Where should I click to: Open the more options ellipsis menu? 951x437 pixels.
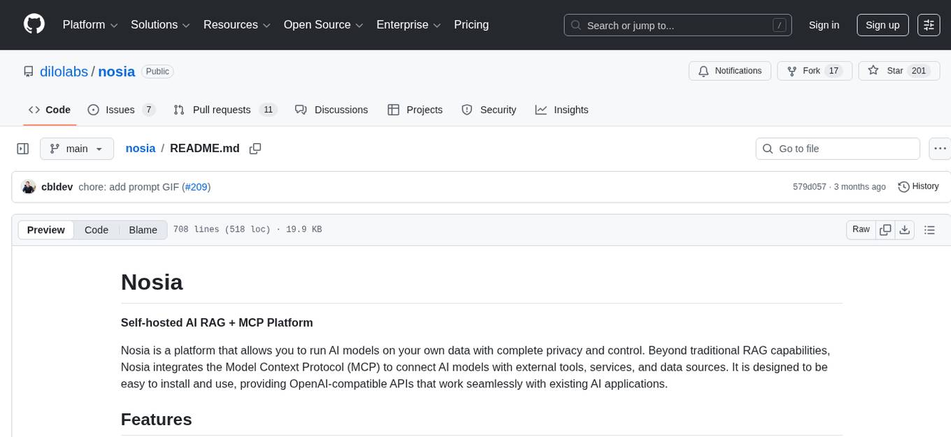pyautogui.click(x=940, y=148)
